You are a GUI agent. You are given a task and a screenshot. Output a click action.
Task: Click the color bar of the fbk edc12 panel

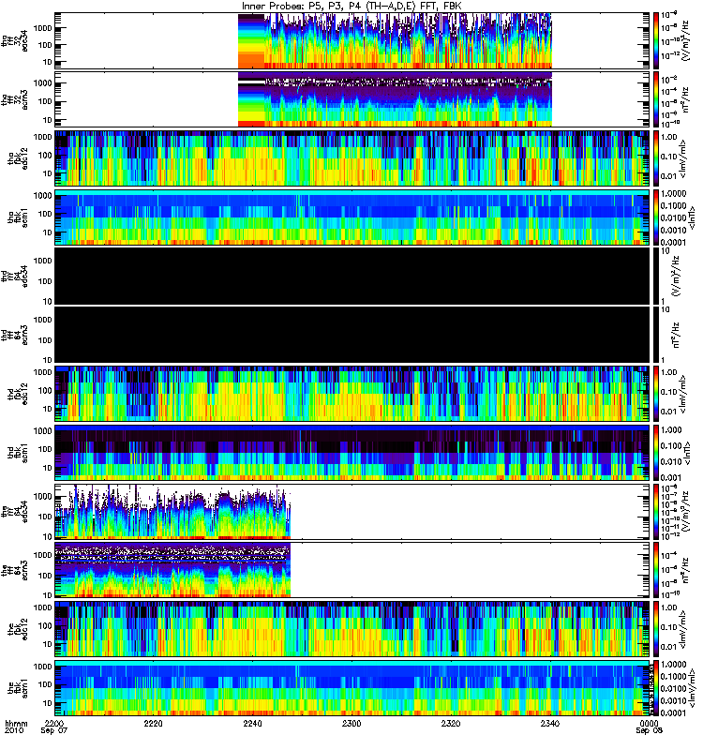657,629
